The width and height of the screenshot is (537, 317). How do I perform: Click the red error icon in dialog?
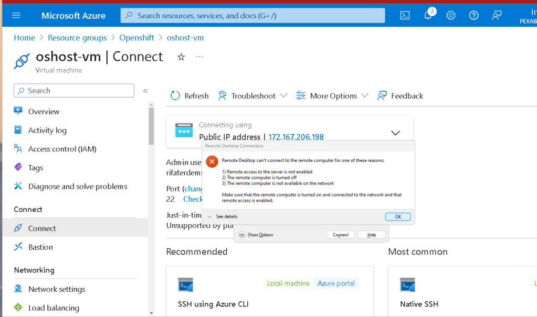[x=212, y=161]
